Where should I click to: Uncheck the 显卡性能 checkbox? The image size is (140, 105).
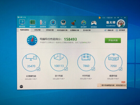[x=66, y=69]
